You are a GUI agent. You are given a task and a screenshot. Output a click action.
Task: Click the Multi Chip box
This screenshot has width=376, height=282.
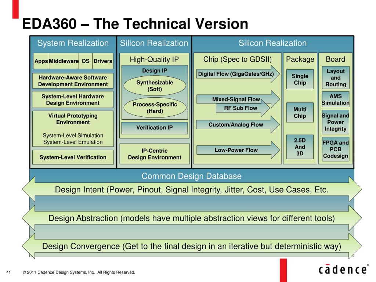coord(300,112)
